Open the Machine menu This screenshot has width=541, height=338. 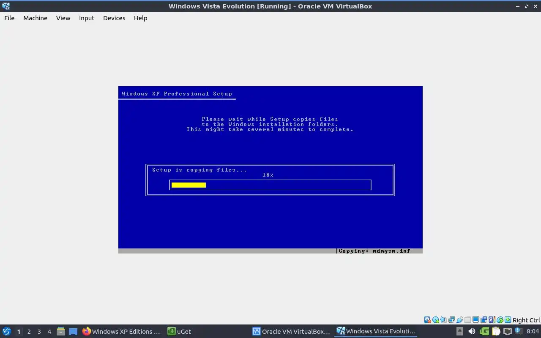click(35, 18)
